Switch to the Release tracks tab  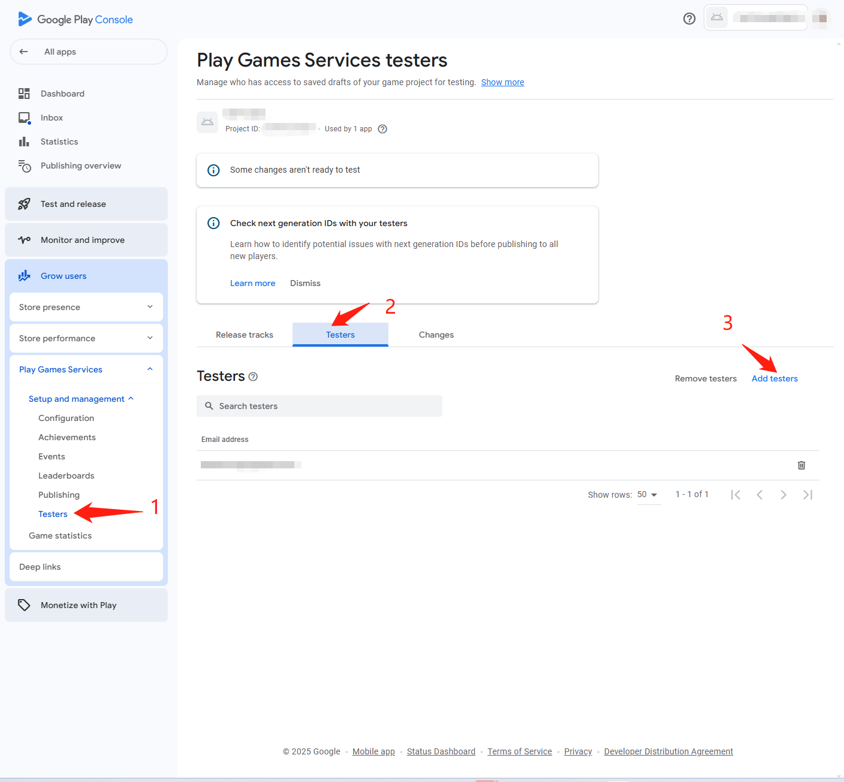244,335
